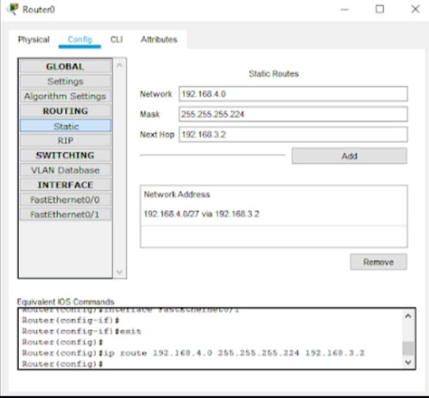This screenshot has height=398, width=429.
Task: Click the 'Equivalent IOS Commands' label
Action: point(66,301)
